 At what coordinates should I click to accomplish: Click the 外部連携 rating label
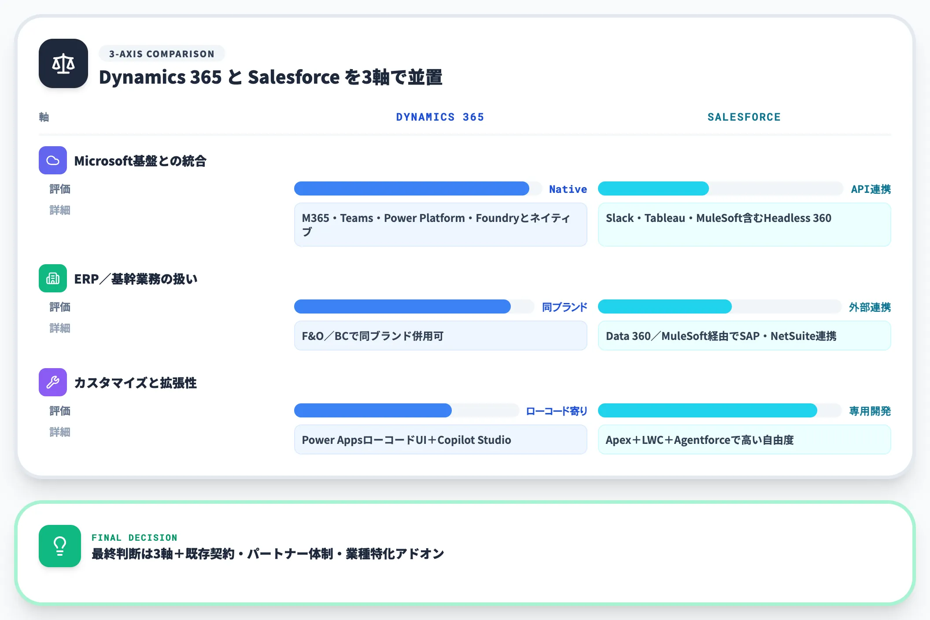[870, 307]
